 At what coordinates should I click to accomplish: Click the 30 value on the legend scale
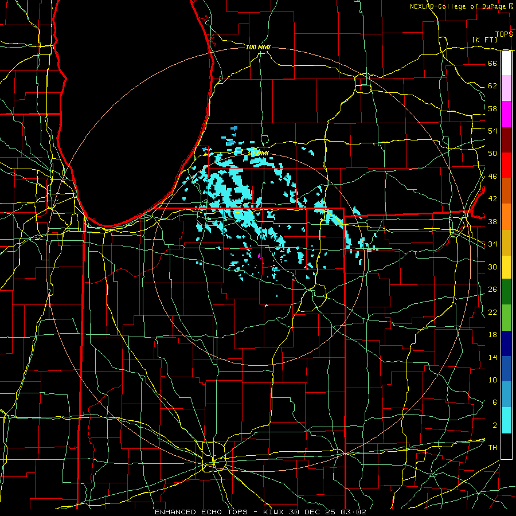click(x=492, y=267)
